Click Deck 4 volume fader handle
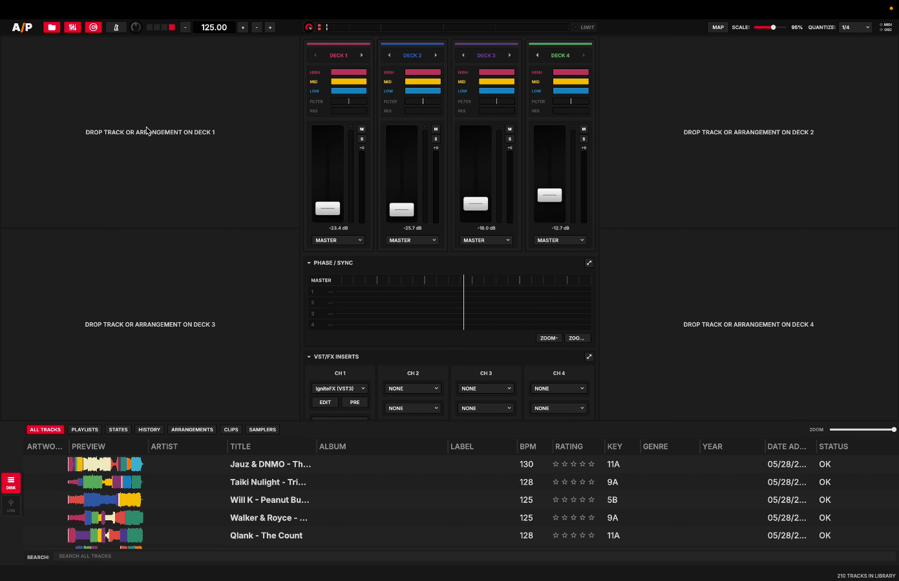 (549, 195)
